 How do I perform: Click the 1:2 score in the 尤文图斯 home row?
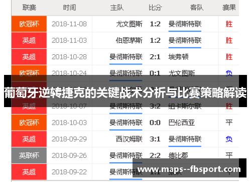pyautogui.click(x=155, y=24)
